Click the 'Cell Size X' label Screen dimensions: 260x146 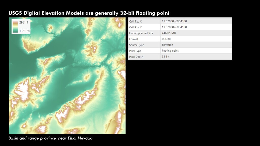click(x=135, y=21)
